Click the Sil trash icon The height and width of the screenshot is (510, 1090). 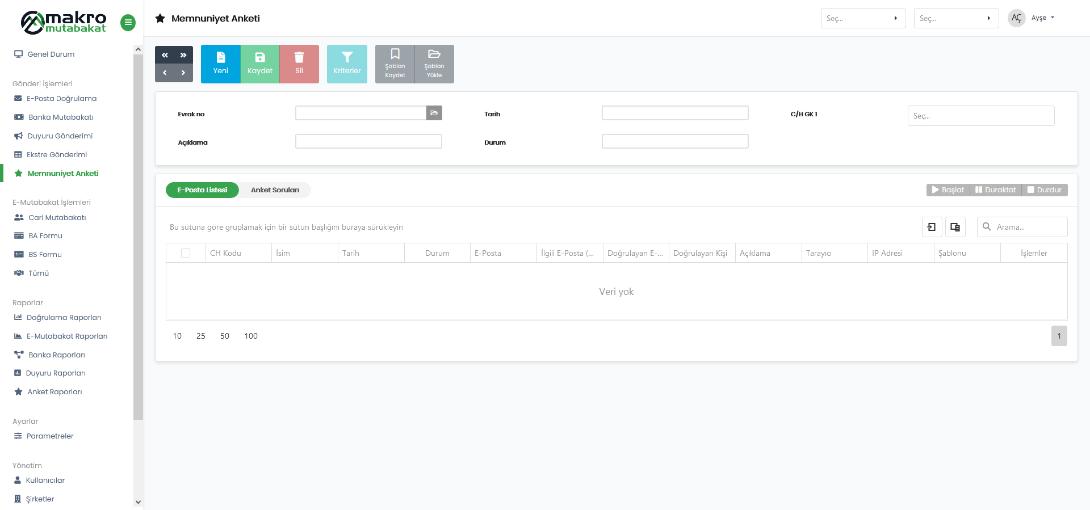coord(299,57)
